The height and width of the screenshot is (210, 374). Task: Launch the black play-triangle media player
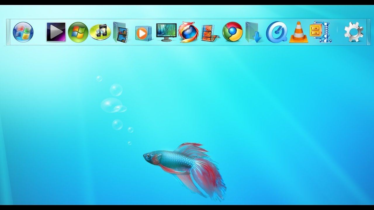(x=56, y=32)
